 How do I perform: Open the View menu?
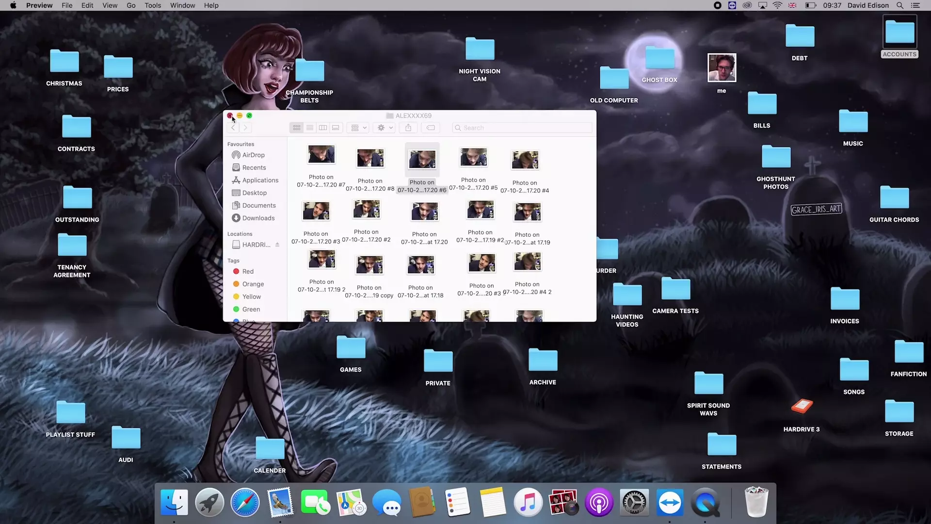[110, 5]
